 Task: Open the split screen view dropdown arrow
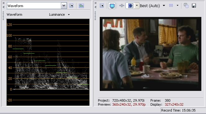point(137,6)
